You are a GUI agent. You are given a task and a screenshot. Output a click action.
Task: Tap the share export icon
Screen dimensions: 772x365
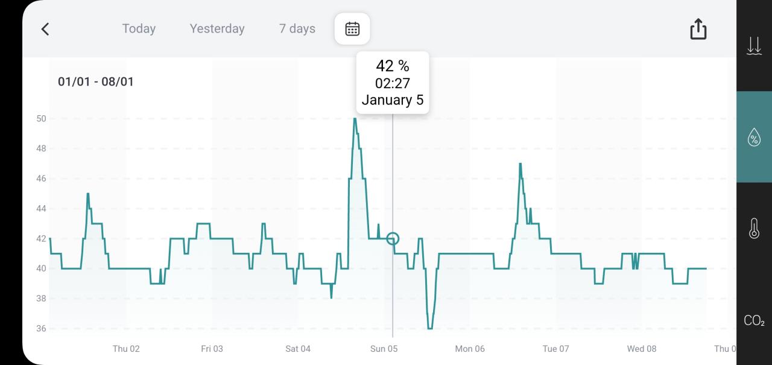[x=698, y=29]
